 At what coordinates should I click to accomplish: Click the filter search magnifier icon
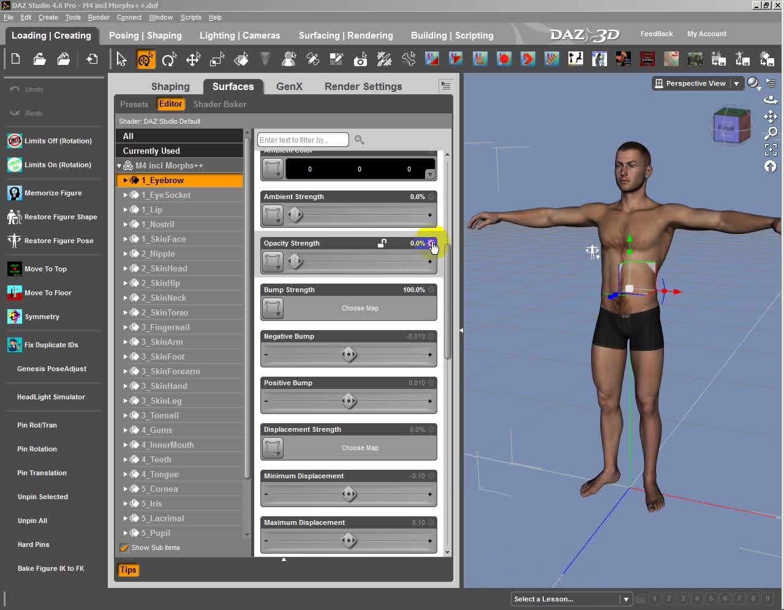tap(360, 140)
